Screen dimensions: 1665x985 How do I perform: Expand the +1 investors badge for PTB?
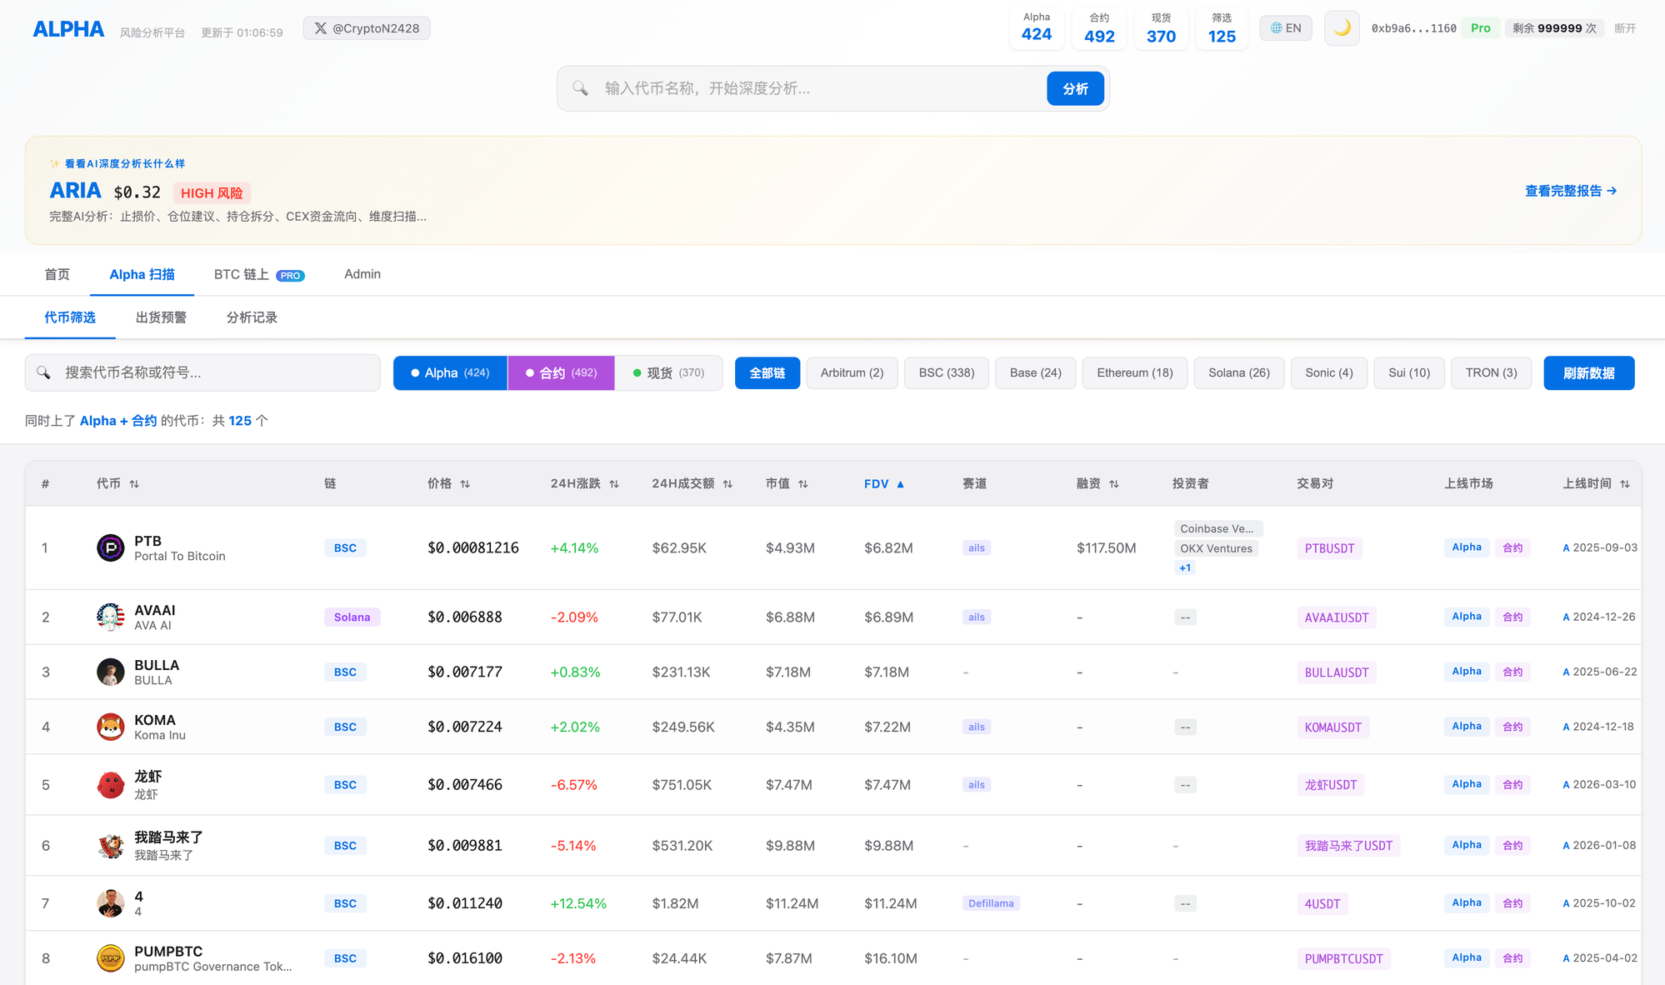click(x=1185, y=567)
